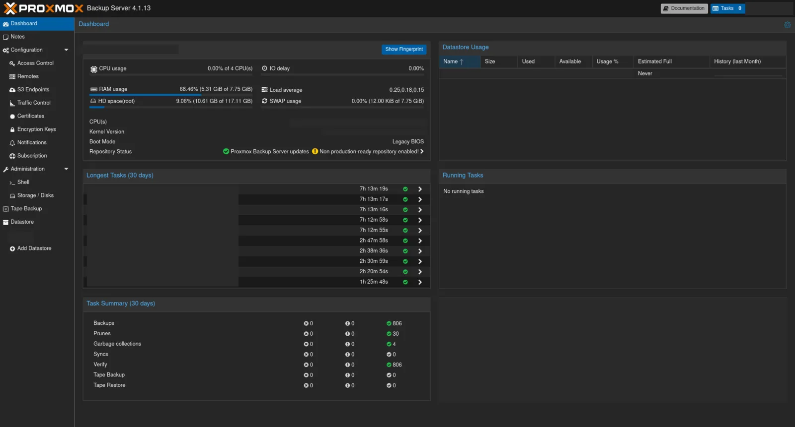Go to Storage / Disks
The height and width of the screenshot is (427, 795).
coord(37,195)
